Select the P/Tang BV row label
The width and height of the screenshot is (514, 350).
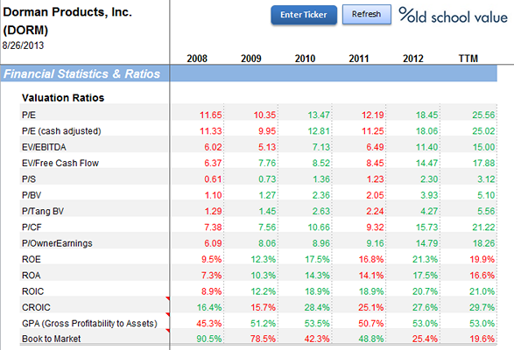(43, 211)
